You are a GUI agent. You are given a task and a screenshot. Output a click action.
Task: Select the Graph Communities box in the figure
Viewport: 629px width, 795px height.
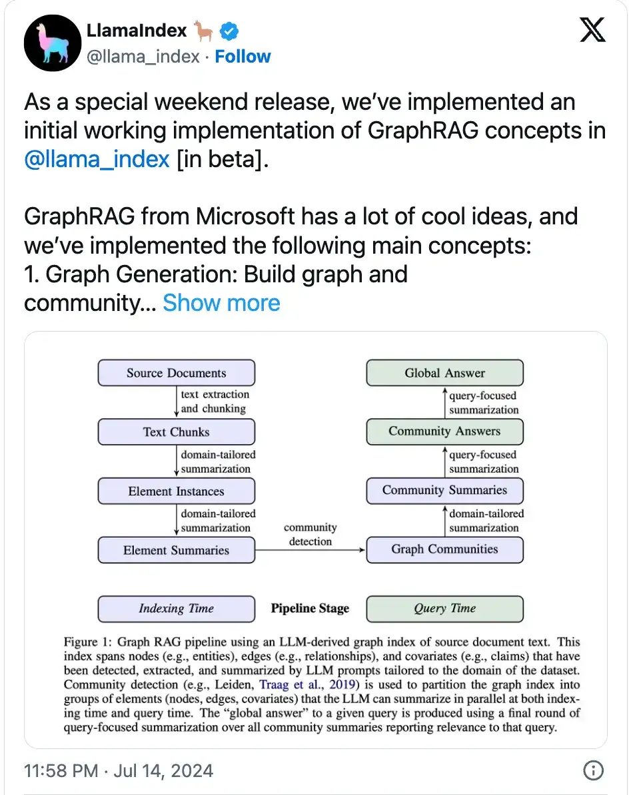(x=444, y=549)
